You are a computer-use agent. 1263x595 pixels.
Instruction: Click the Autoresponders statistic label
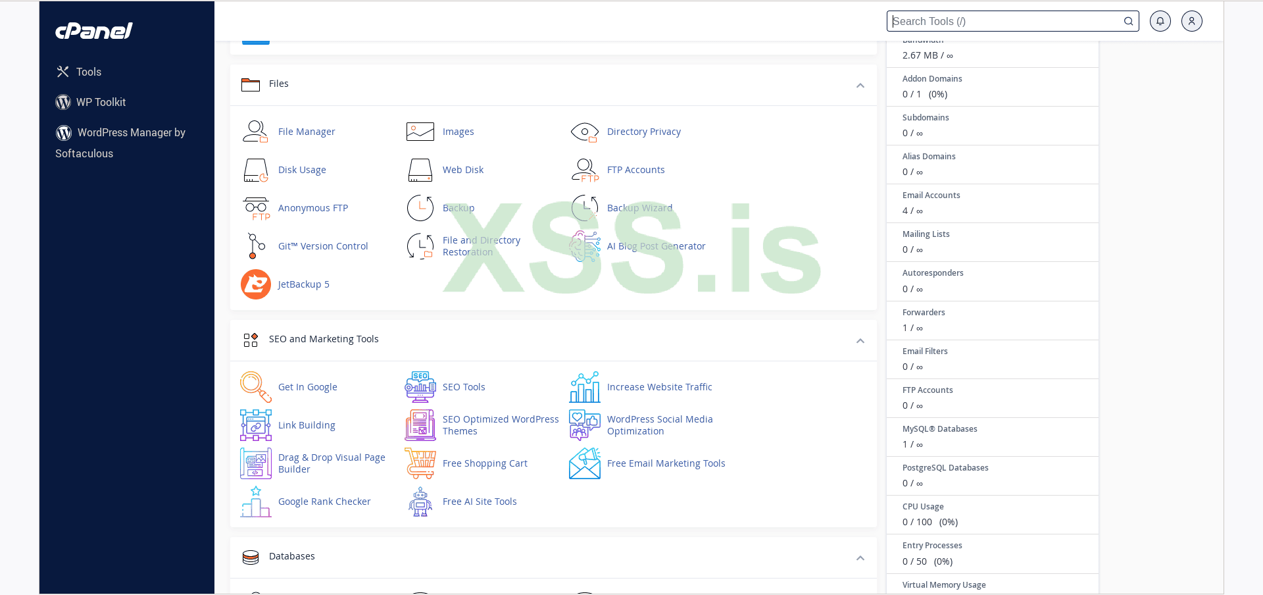click(x=933, y=273)
